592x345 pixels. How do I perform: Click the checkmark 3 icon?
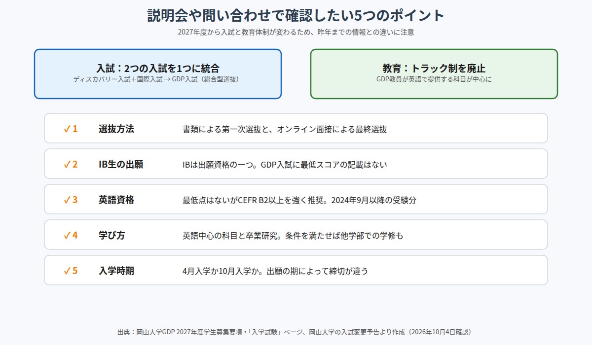pyautogui.click(x=71, y=200)
